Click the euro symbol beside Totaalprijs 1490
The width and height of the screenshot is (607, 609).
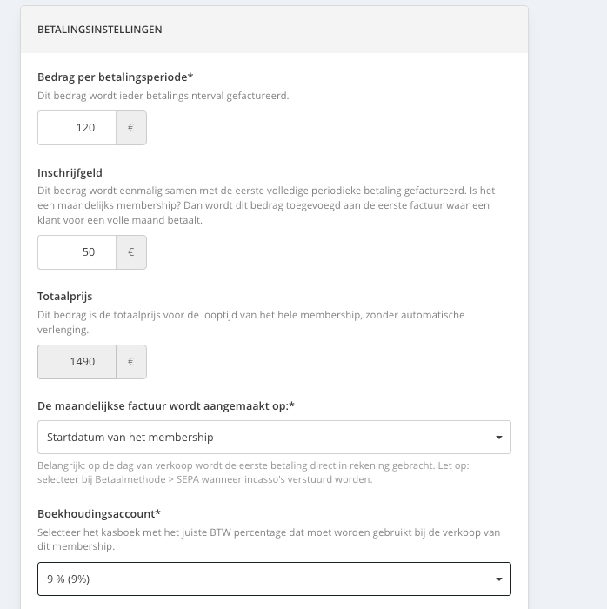click(x=131, y=362)
